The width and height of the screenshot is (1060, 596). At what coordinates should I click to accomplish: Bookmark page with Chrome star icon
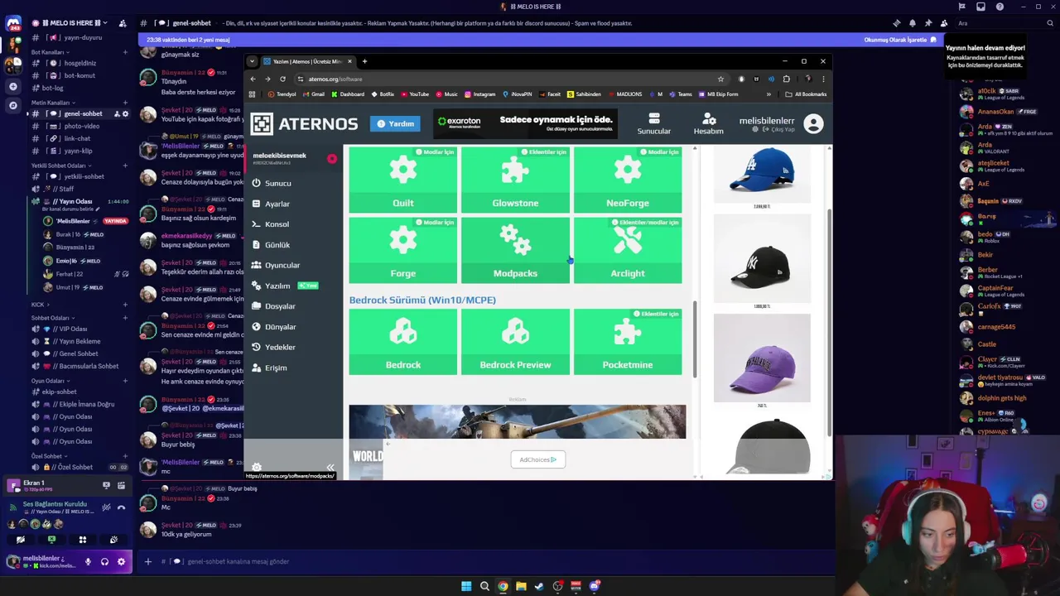pyautogui.click(x=720, y=79)
